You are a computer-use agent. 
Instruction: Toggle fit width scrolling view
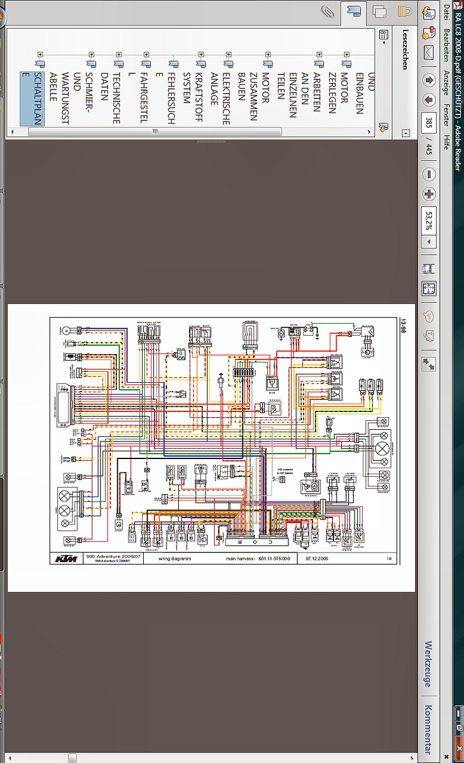(x=429, y=268)
